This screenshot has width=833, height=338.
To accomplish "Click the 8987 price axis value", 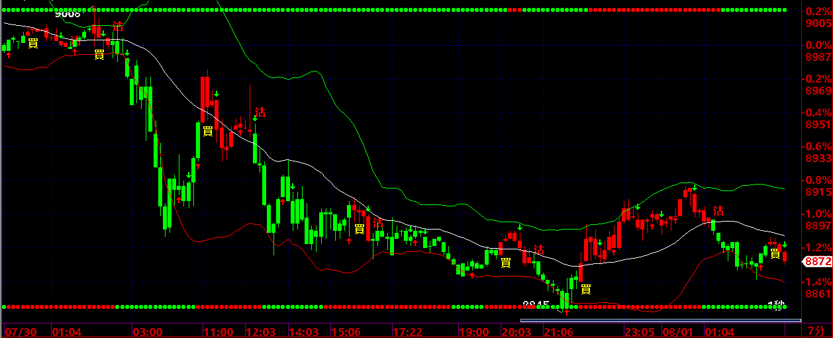I will point(819,57).
